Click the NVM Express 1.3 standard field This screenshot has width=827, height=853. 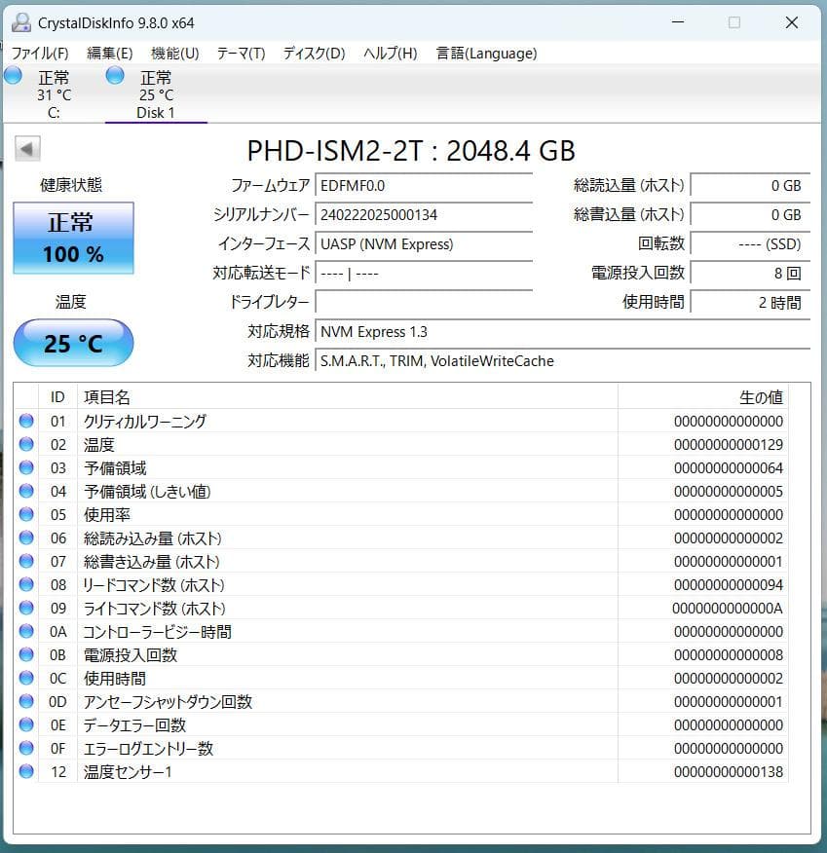(563, 331)
